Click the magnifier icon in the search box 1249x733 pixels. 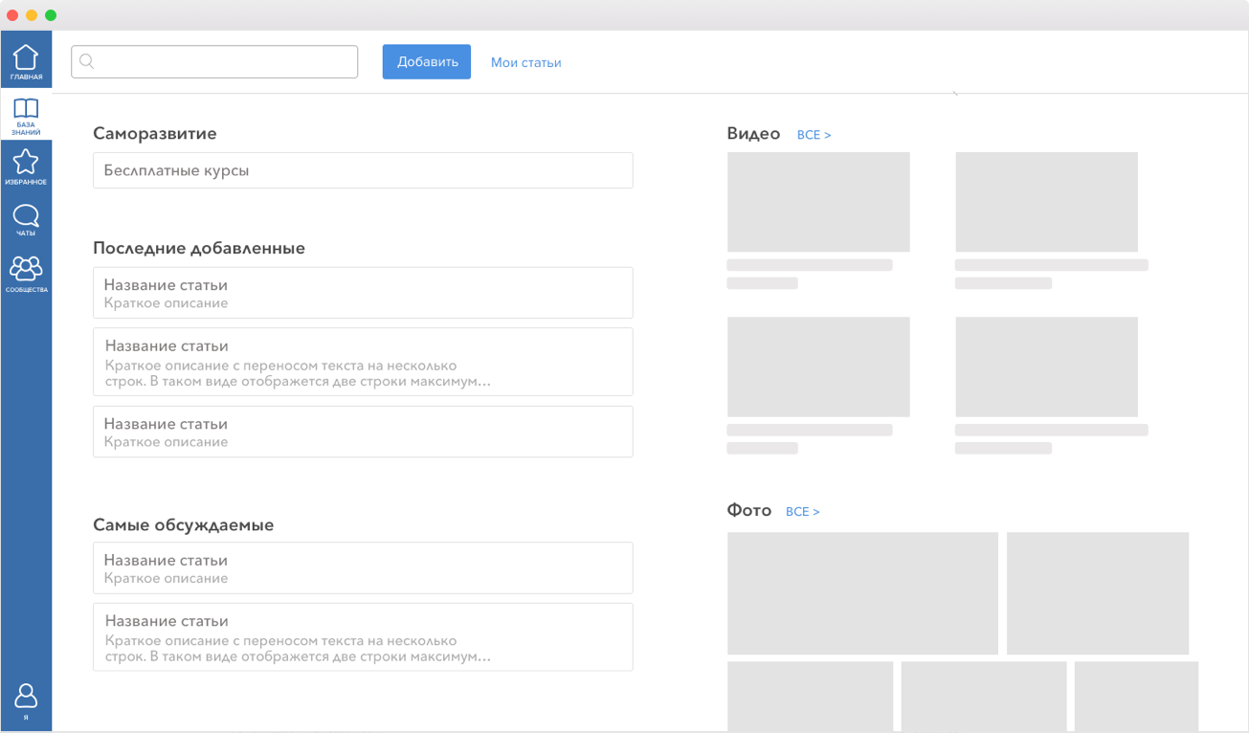coord(86,62)
